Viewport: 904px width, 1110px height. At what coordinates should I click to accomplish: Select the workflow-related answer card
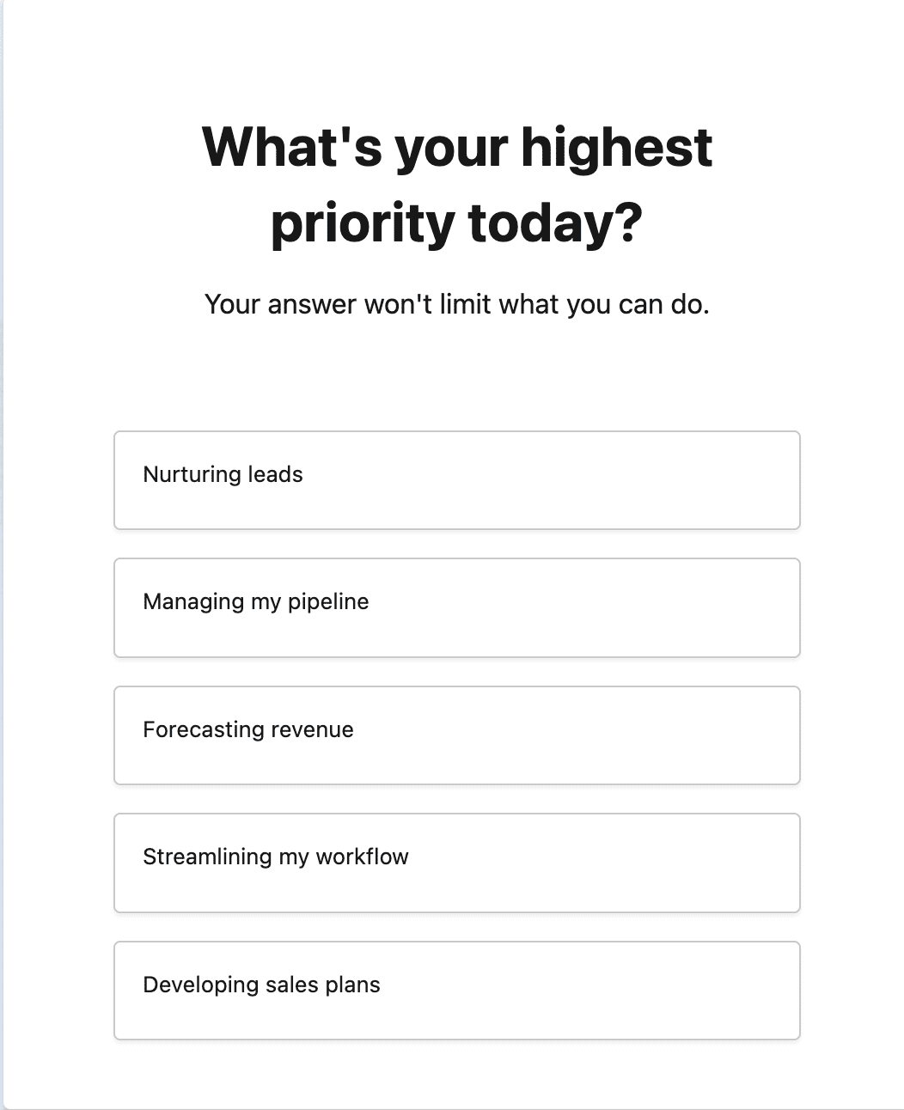pos(456,863)
